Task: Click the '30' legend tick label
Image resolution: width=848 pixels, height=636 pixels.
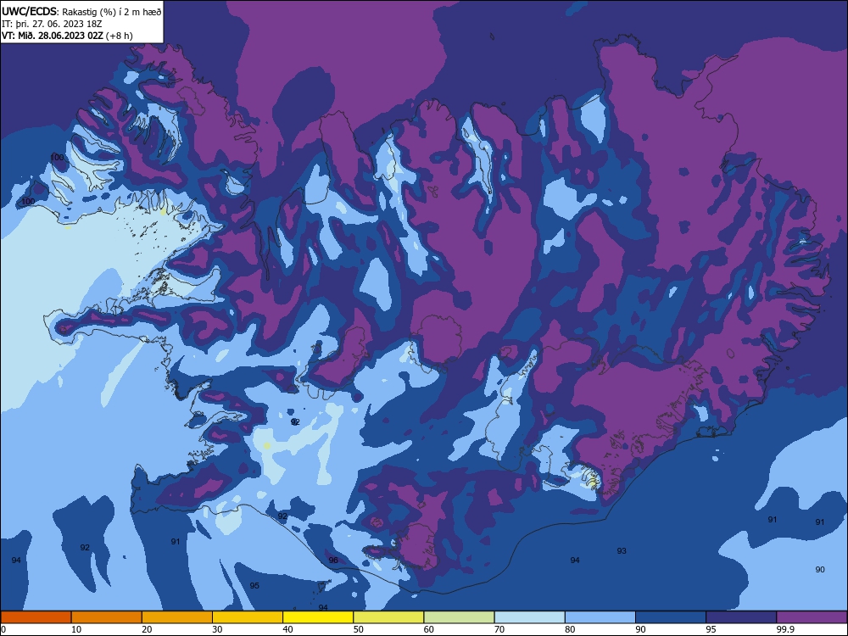Action: [217, 629]
